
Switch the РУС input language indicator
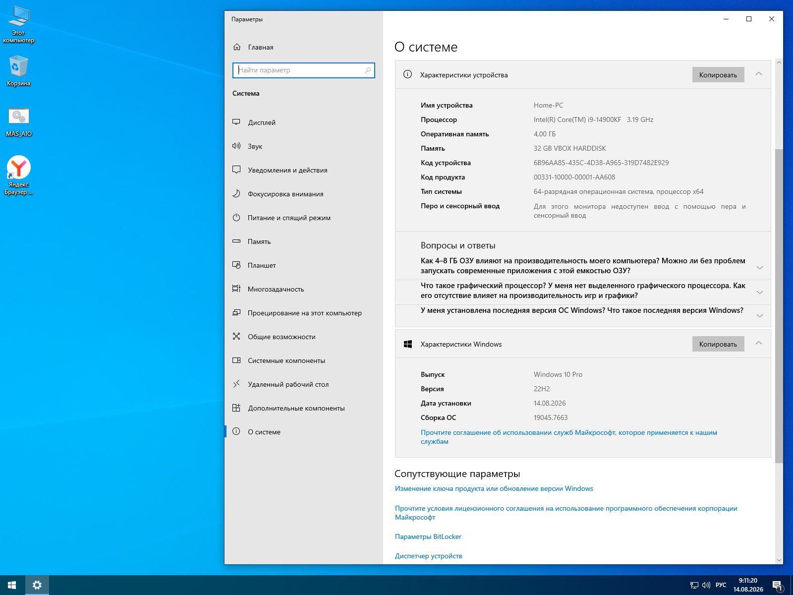click(721, 585)
